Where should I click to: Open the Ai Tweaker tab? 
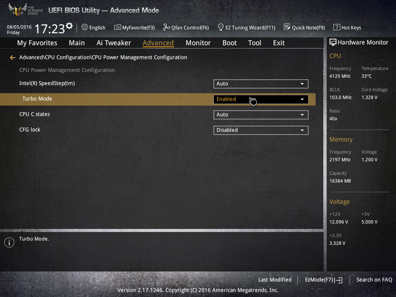pyautogui.click(x=114, y=43)
